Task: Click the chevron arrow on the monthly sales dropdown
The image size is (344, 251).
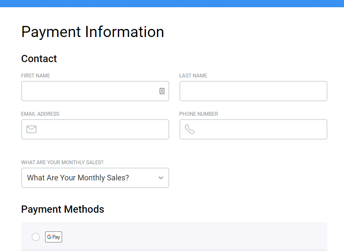Action: 161,178
